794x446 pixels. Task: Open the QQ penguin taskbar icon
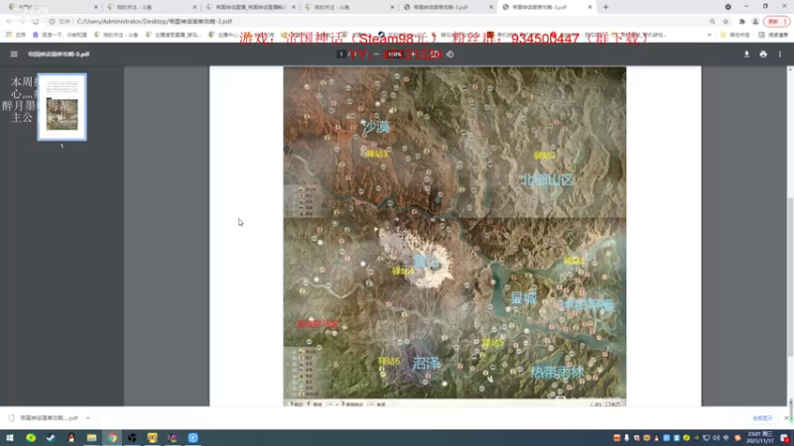coord(71,438)
